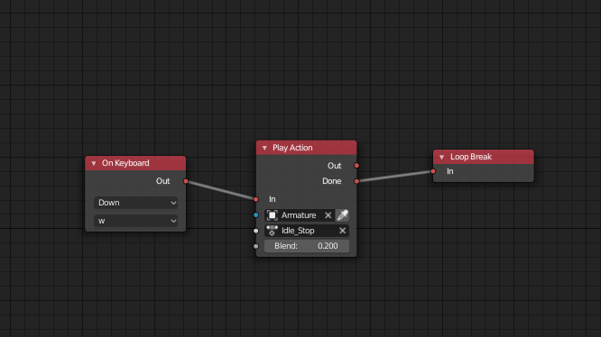The image size is (601, 337).
Task: Click the blue Armature input socket
Action: (256, 215)
